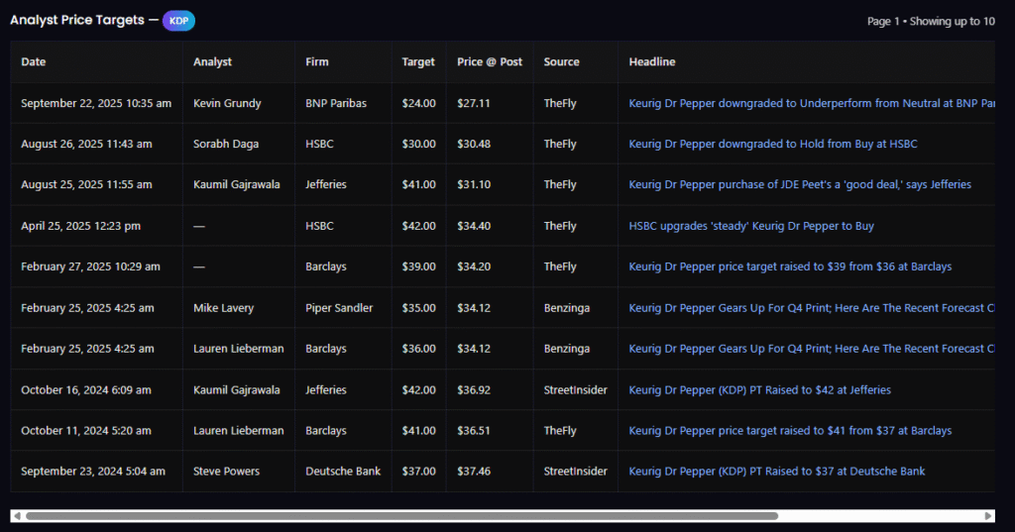Click the Headline column header
Image resolution: width=1015 pixels, height=532 pixels.
[652, 61]
